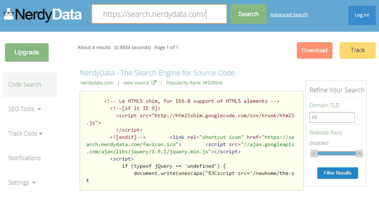Expand the Settings dropdown arrow

click(34, 183)
